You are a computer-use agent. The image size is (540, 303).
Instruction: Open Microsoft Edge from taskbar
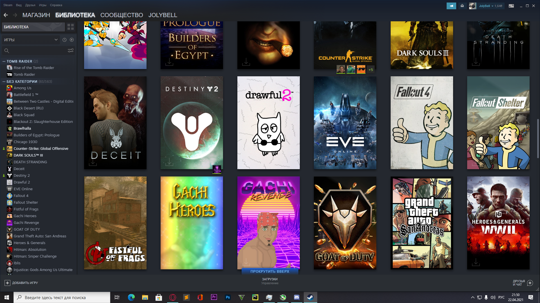pos(131,297)
